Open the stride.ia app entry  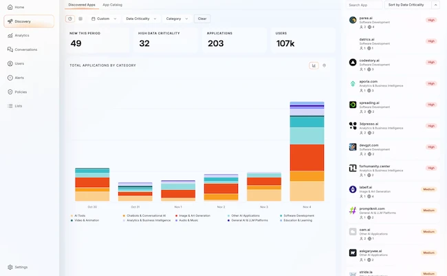393,273
